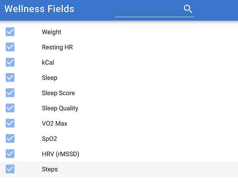Uncheck the Sleep checkbox
Viewport: 238px width, 182px height.
click(x=10, y=78)
